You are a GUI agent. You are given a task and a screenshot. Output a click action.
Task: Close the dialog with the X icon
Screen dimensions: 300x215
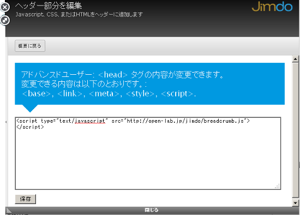click(5, 7)
